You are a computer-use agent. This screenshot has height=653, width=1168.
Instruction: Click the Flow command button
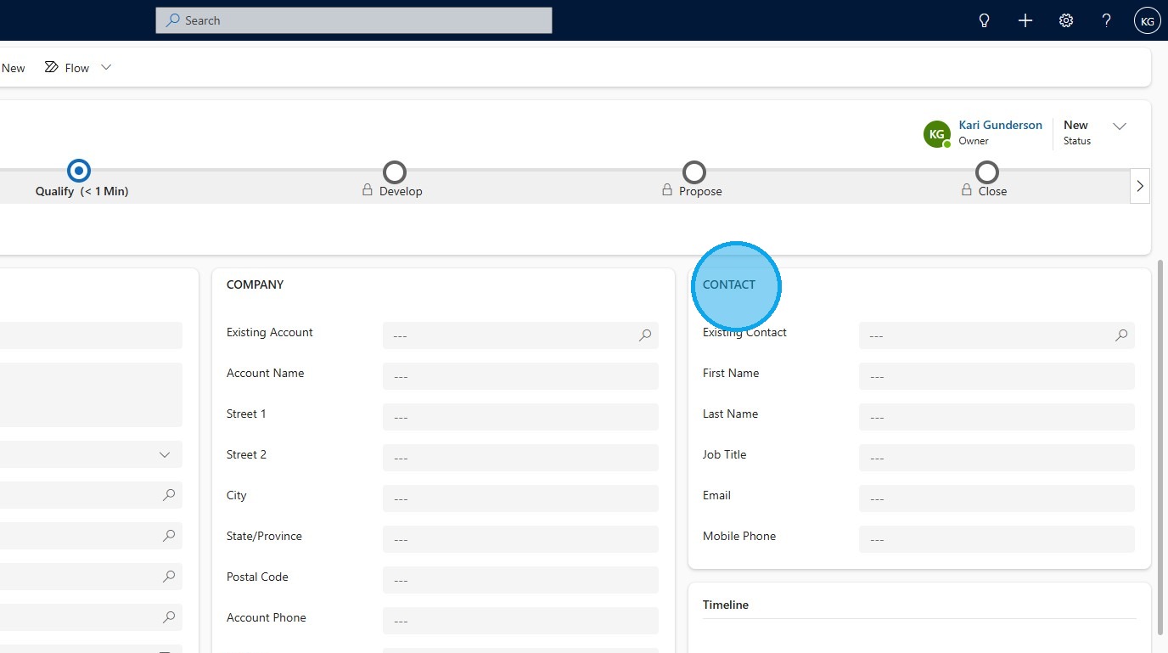click(67, 68)
